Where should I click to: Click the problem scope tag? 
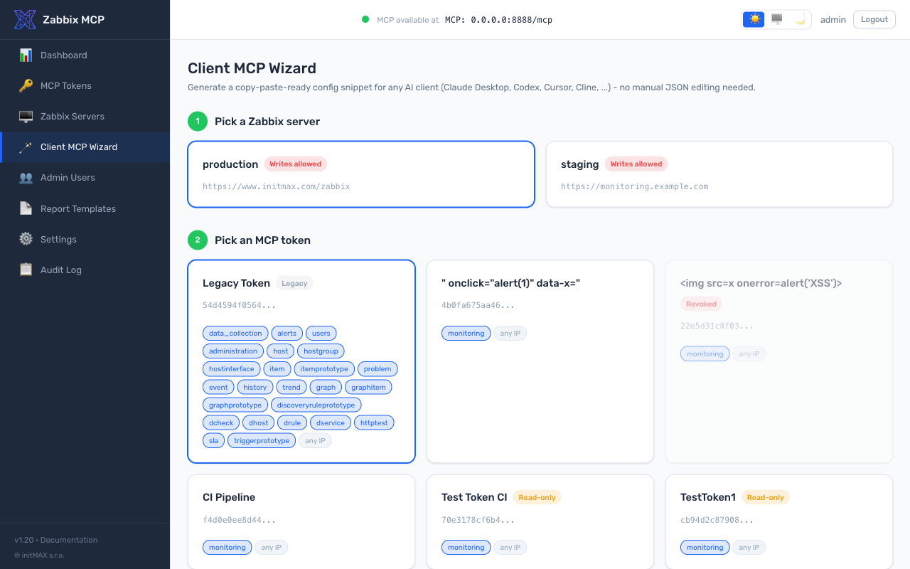(x=378, y=368)
